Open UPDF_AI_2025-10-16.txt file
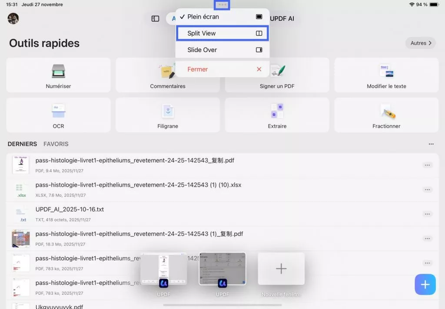Viewport: 445px width, 309px height. pyautogui.click(x=222, y=214)
